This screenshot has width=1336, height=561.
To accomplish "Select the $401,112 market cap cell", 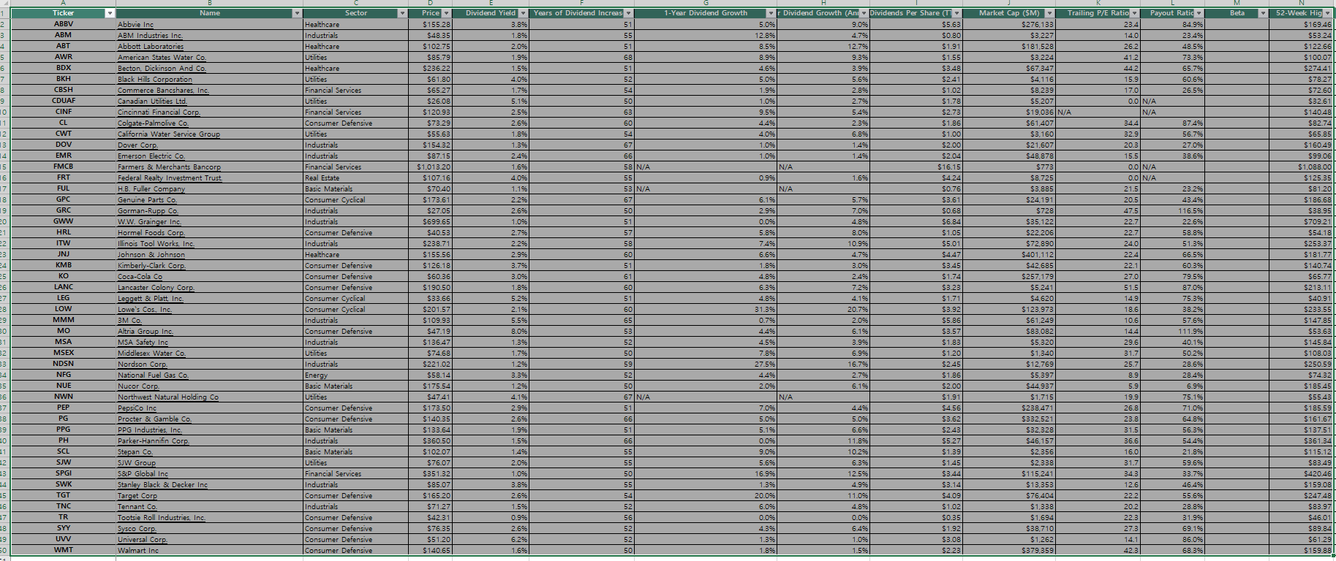I will coord(1009,254).
